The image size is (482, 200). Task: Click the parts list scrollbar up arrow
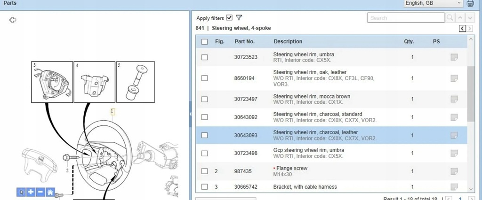point(471,39)
